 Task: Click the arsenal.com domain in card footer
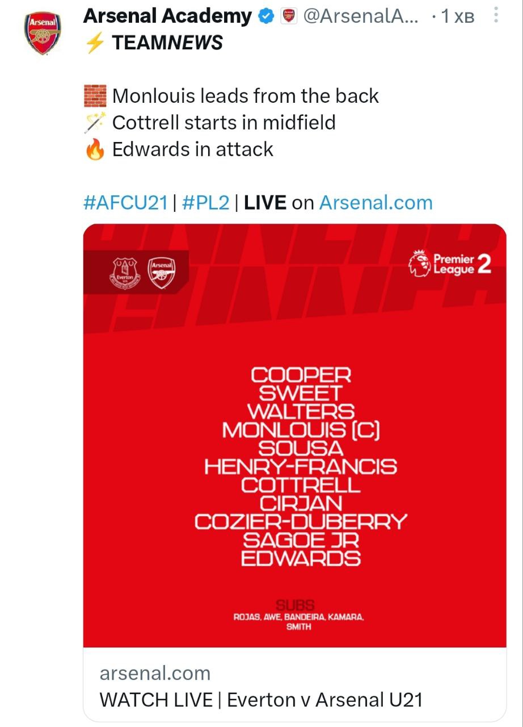155,673
